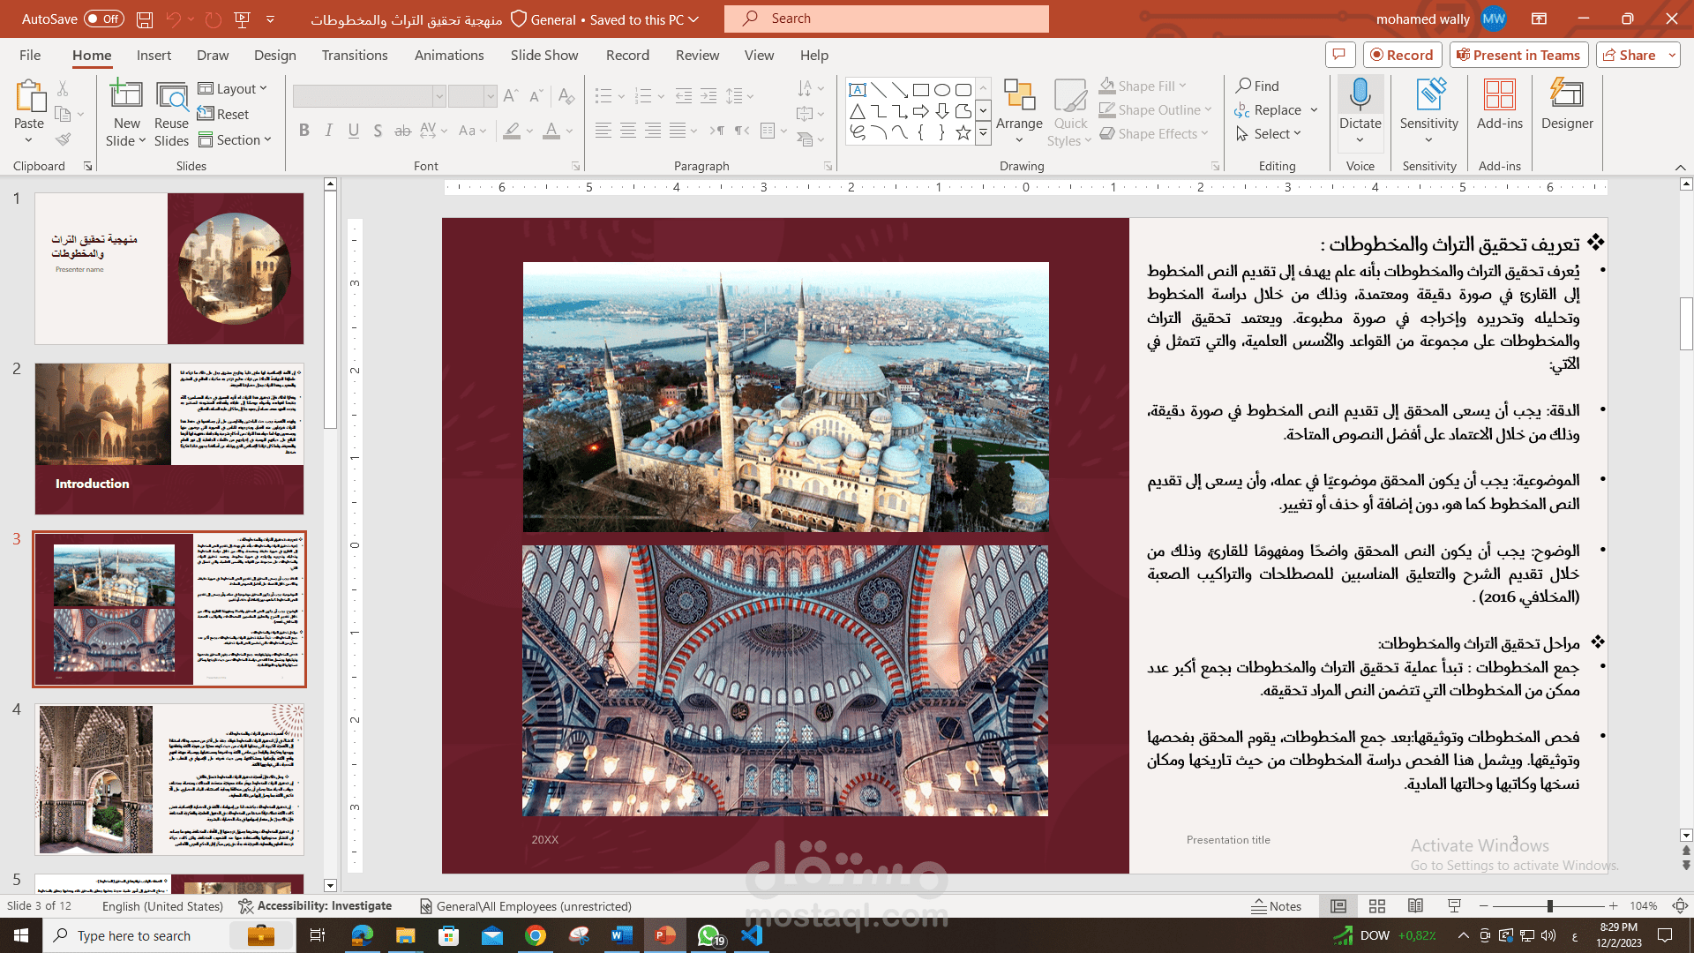Click Reset slide layout
This screenshot has height=953, width=1694.
[223, 114]
